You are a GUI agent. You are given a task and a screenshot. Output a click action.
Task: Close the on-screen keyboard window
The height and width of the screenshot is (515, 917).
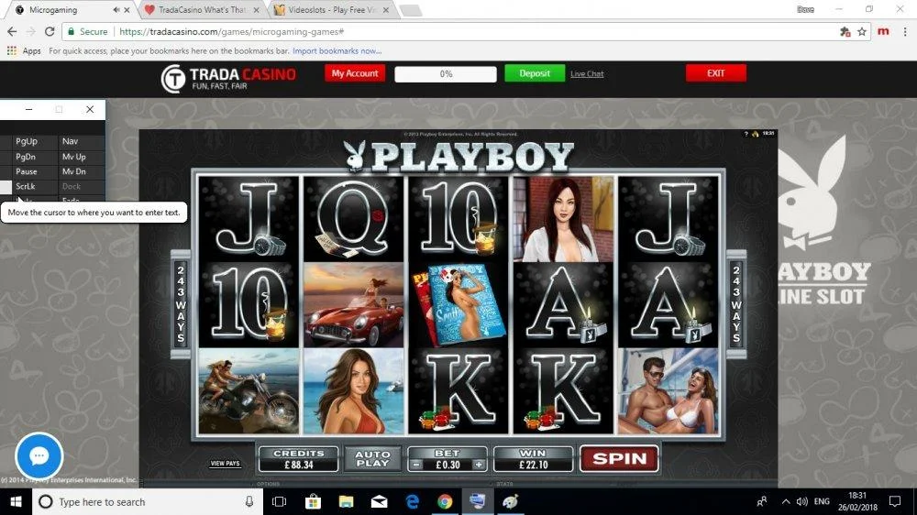pyautogui.click(x=90, y=109)
